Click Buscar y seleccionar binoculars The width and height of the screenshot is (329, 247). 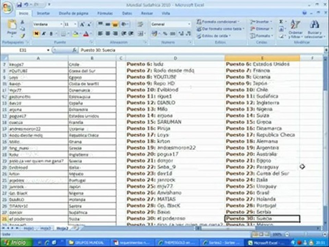point(314,29)
